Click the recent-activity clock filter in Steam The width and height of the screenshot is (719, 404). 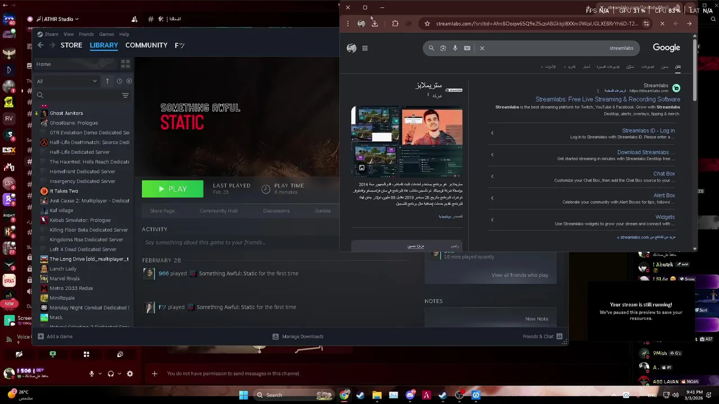tap(120, 81)
